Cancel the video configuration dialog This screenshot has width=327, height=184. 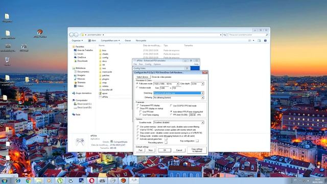pos(179,150)
